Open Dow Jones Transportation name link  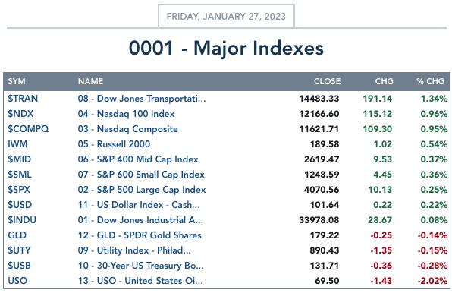[x=142, y=99]
